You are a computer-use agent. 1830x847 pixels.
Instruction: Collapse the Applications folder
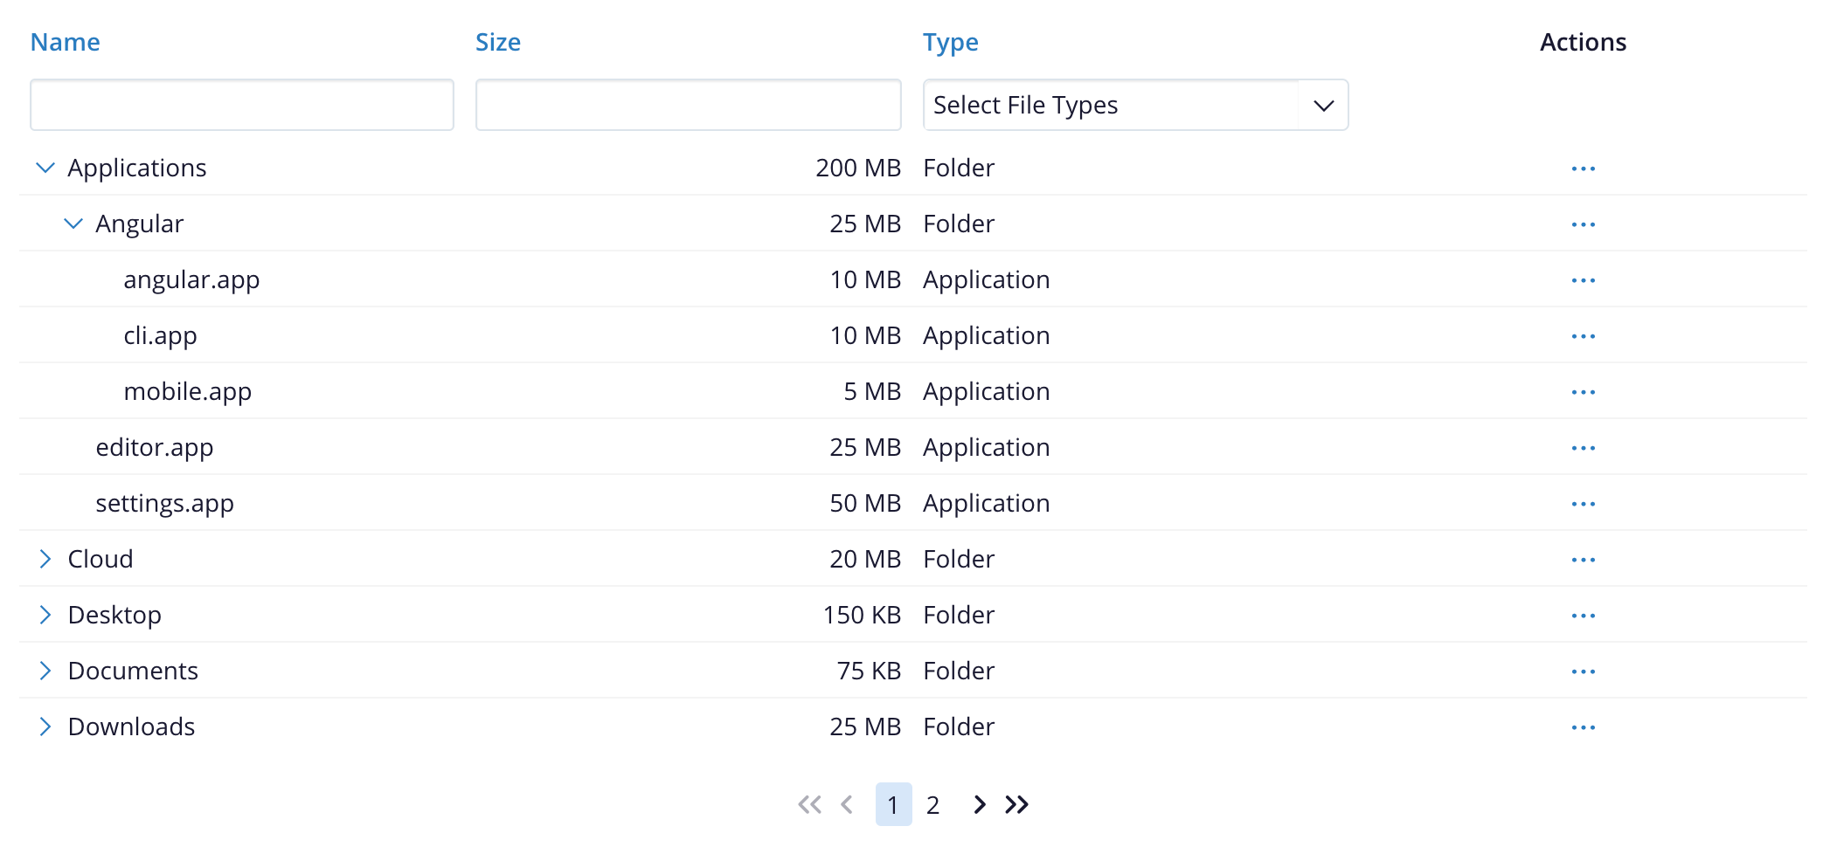point(45,168)
